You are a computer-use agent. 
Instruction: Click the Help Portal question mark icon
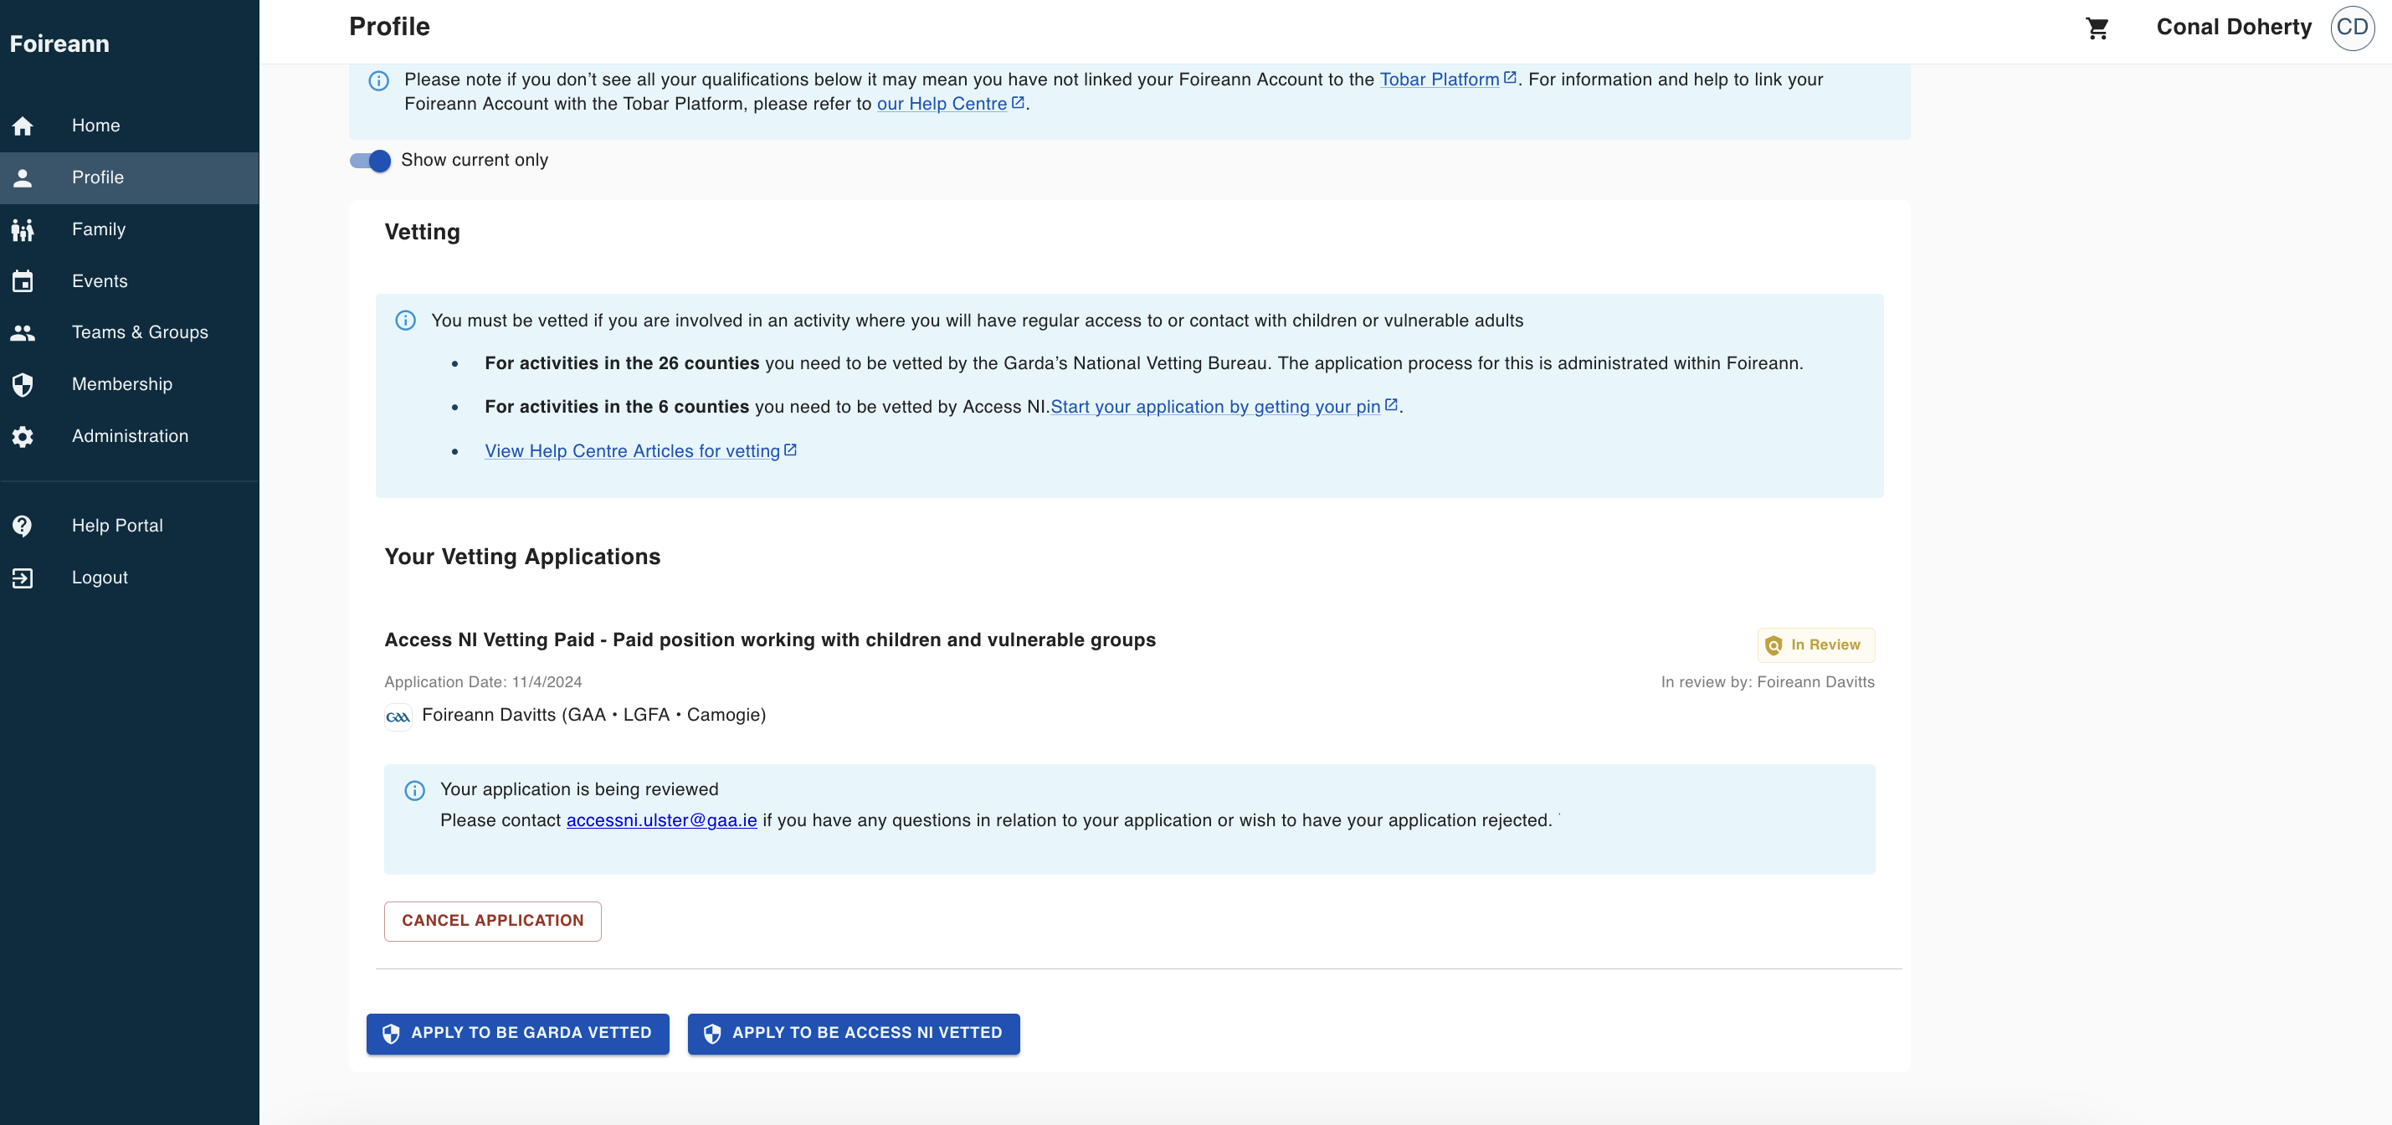pos(23,526)
